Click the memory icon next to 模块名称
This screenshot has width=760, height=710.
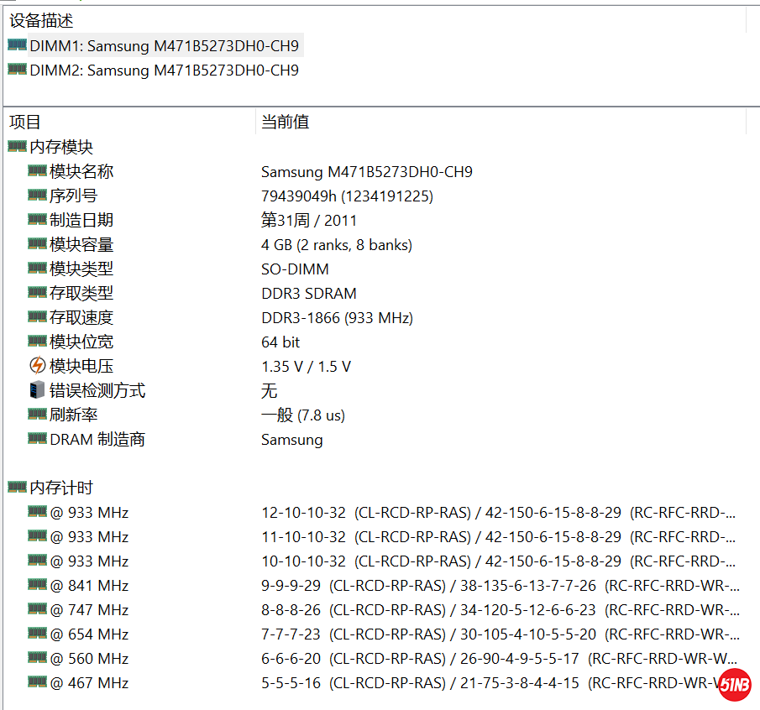click(36, 171)
